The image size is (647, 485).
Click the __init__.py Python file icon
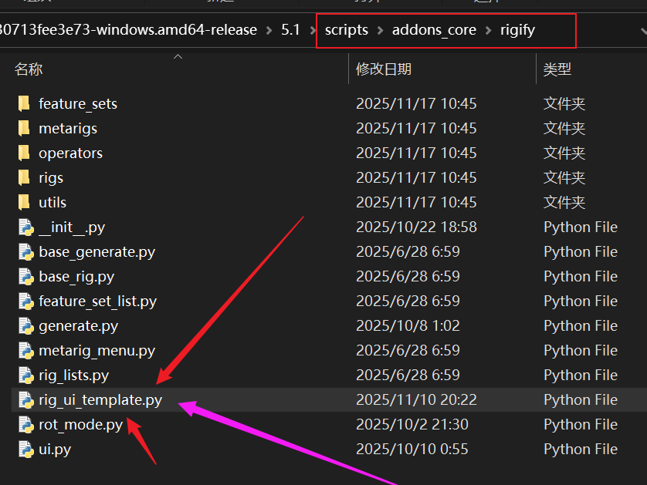coord(26,227)
